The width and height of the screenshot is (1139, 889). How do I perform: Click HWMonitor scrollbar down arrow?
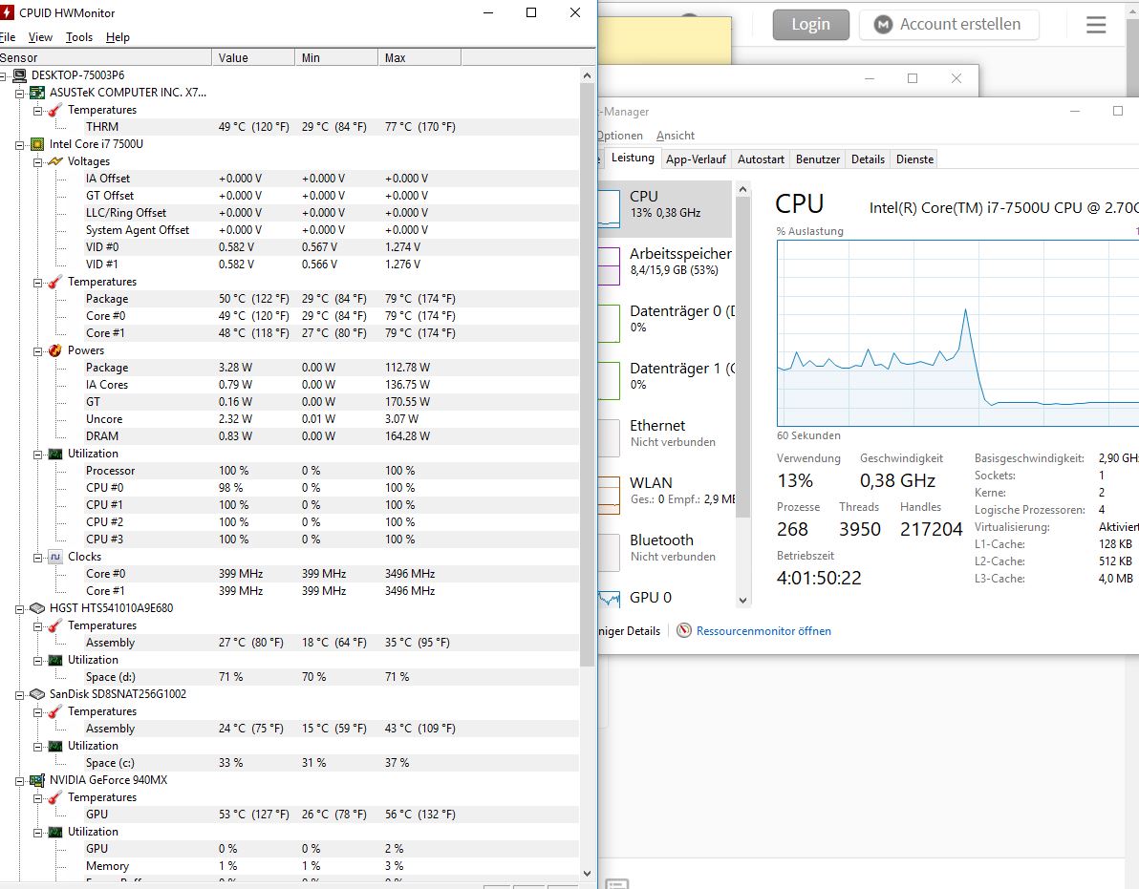[587, 874]
